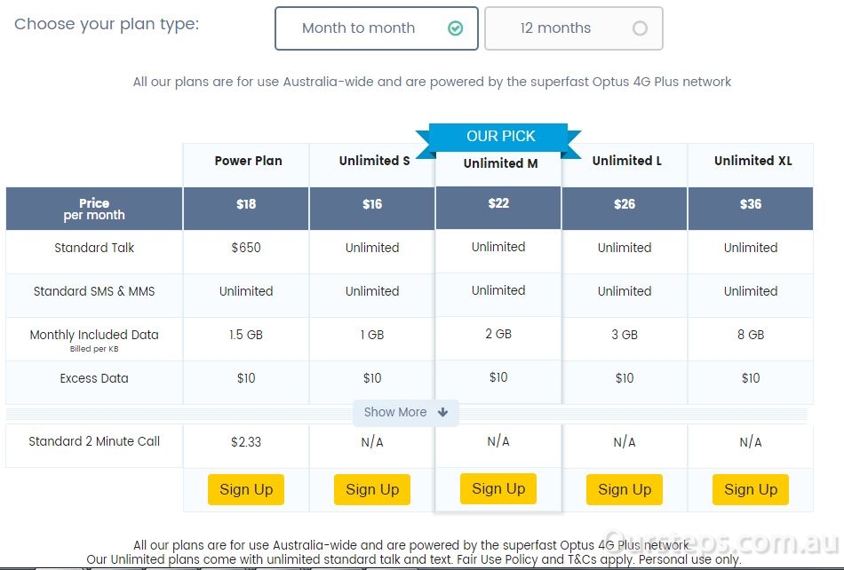Click the Price per month row header
The width and height of the screenshot is (844, 570).
[94, 209]
